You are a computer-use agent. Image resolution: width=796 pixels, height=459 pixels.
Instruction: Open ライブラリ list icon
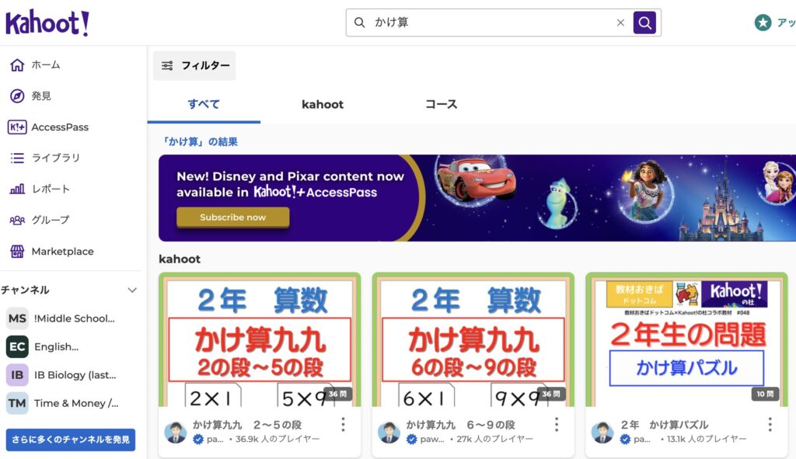coord(17,158)
